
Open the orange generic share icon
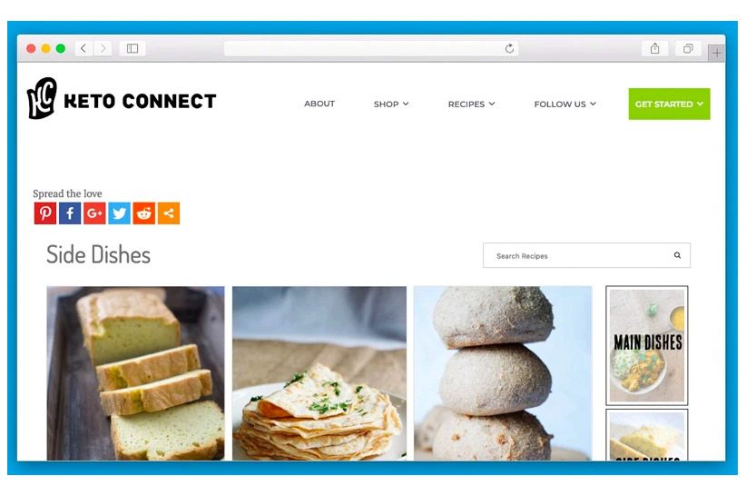[x=169, y=213]
